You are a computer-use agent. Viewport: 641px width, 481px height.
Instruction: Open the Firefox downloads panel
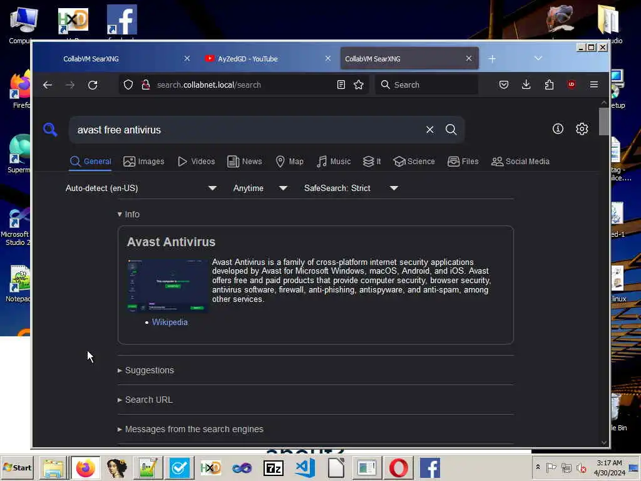[x=526, y=85]
